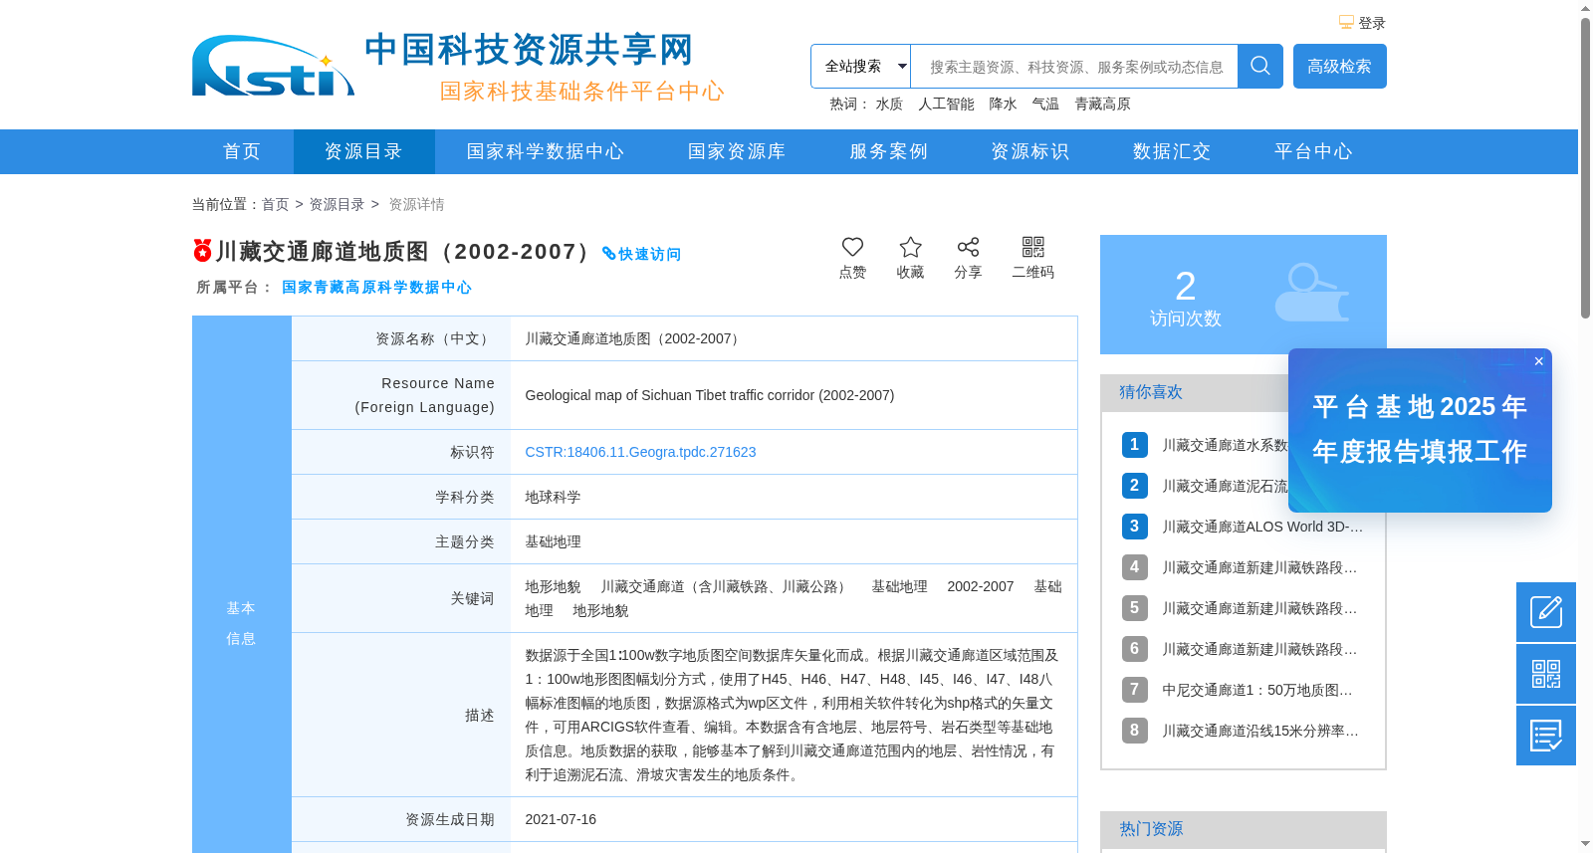Select hot keyword 降水
1593x853 pixels.
(x=1003, y=104)
